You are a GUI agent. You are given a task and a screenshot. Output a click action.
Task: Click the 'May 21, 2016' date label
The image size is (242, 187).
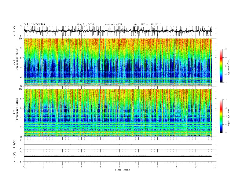[85, 24]
